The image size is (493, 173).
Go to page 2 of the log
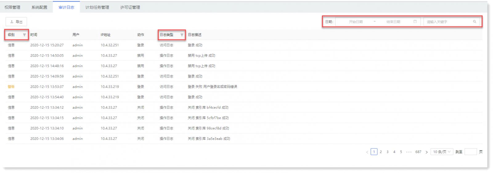[x=381, y=152]
